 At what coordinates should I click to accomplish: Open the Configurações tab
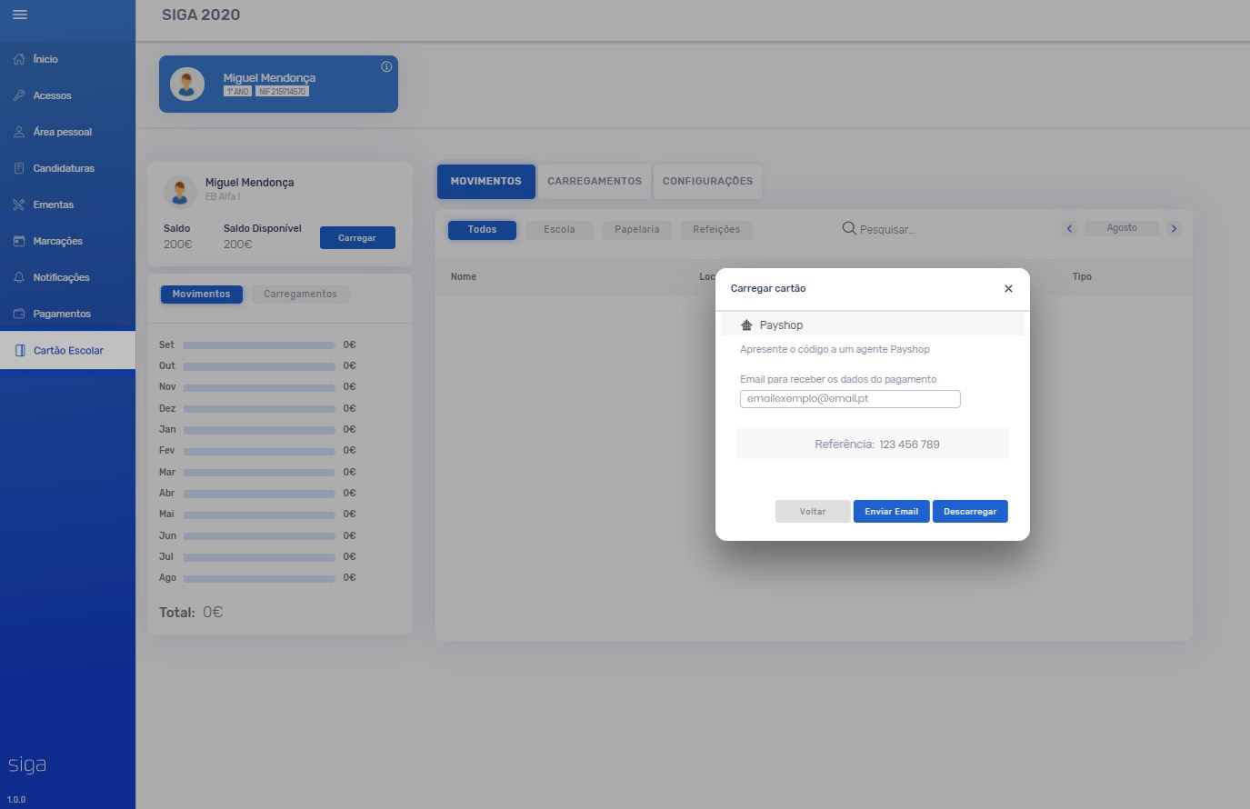[707, 181]
